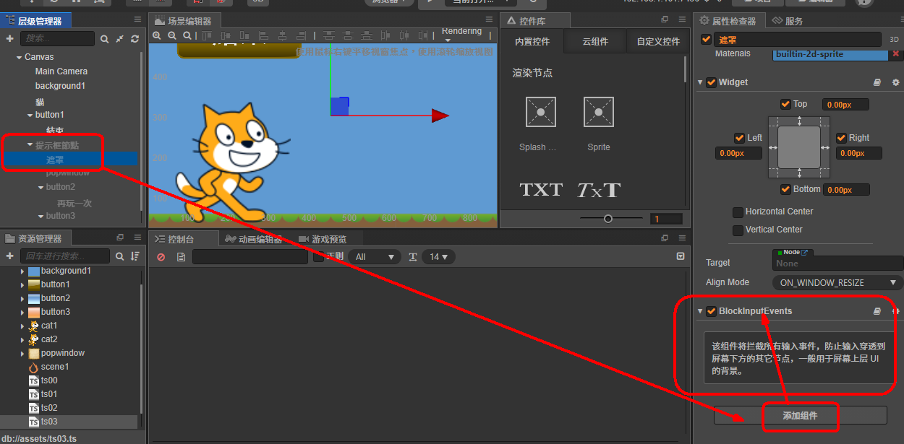This screenshot has height=444, width=904.
Task: Switch to the 游戏预览 tab
Action: 323,239
